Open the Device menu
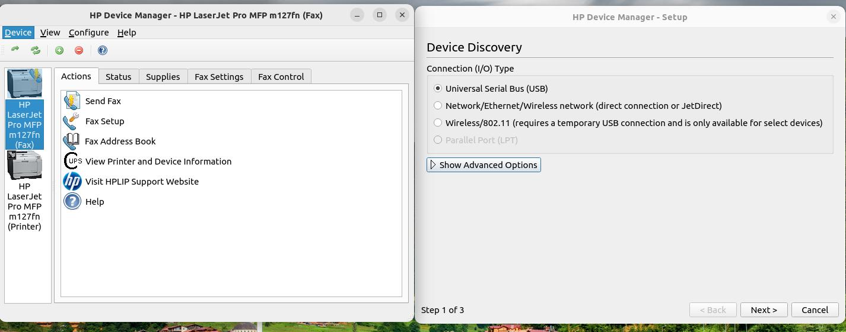Image resolution: width=846 pixels, height=332 pixels. [x=18, y=33]
